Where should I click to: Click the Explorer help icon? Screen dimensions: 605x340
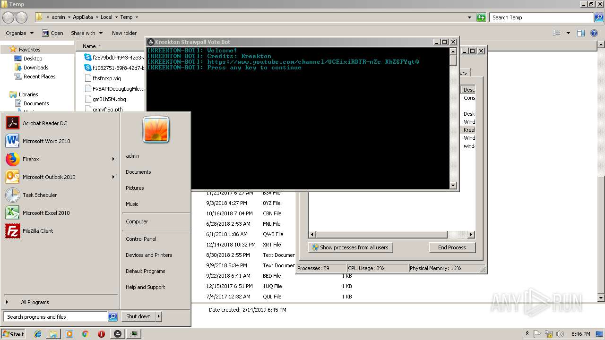click(x=594, y=33)
